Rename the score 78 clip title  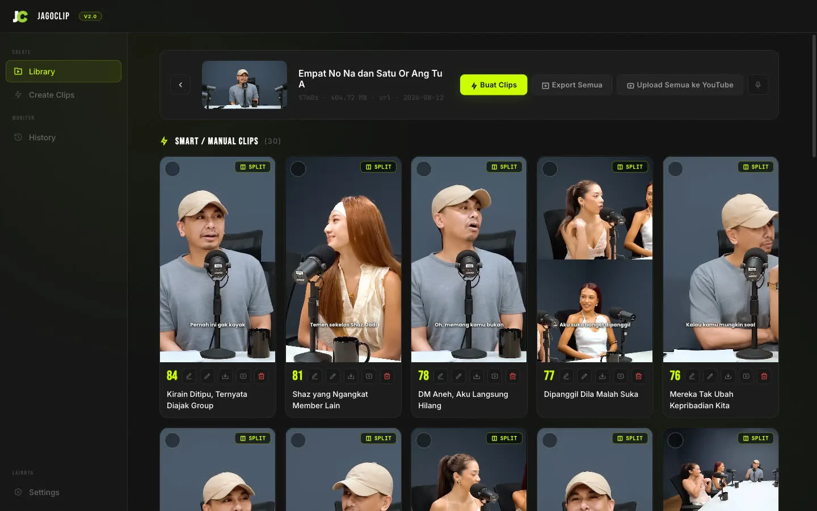tap(441, 376)
